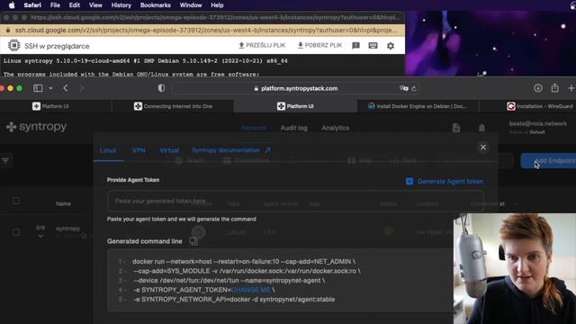
Task: Open the Analytics navigation link
Action: click(336, 128)
